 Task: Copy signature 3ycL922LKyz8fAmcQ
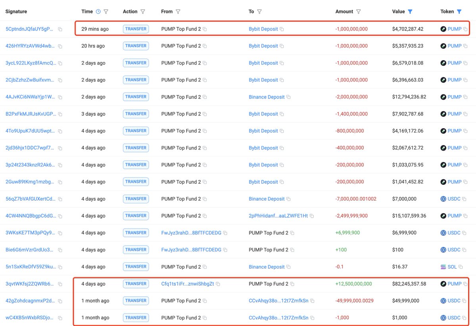(60, 63)
